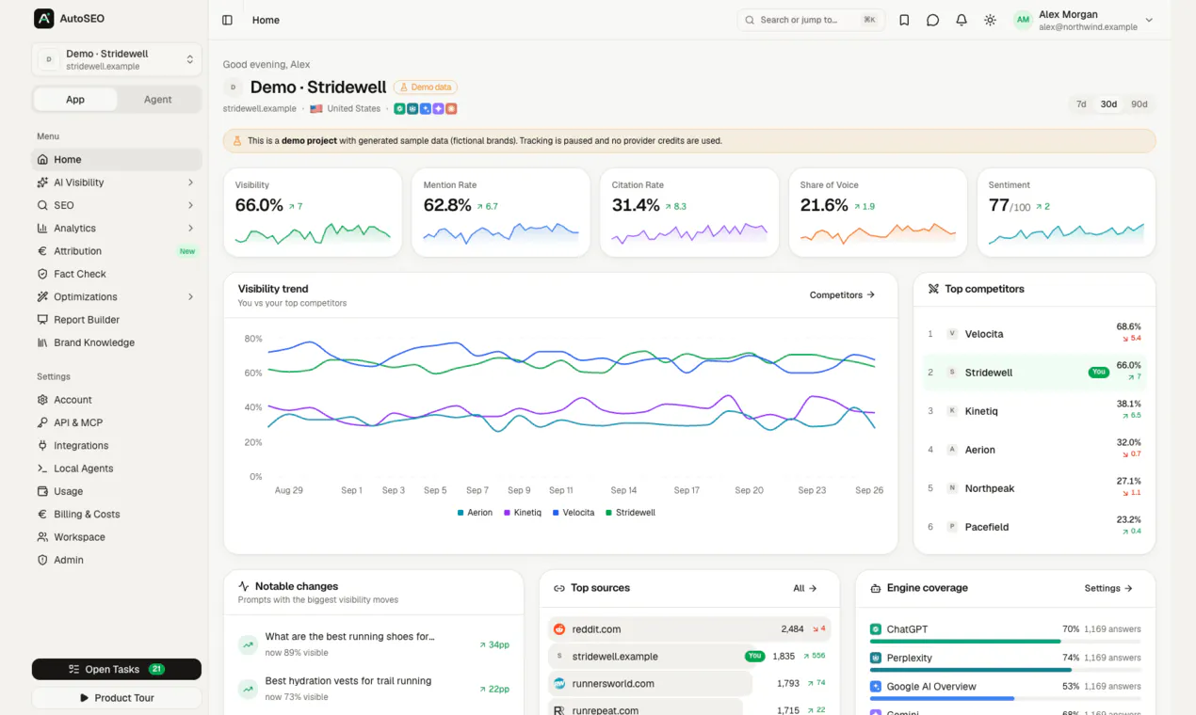Click the Analytics bar chart icon
The height and width of the screenshot is (715, 1196).
[42, 229]
